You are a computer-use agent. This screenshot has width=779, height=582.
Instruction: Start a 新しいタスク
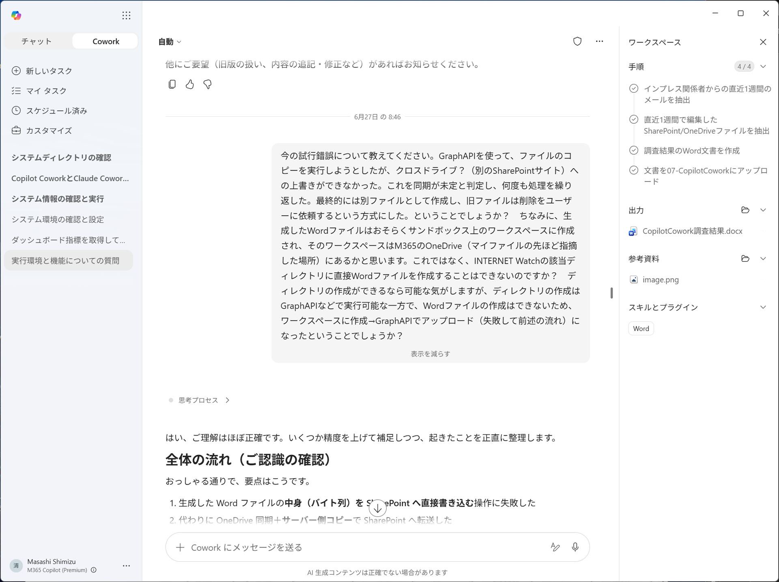(x=42, y=71)
